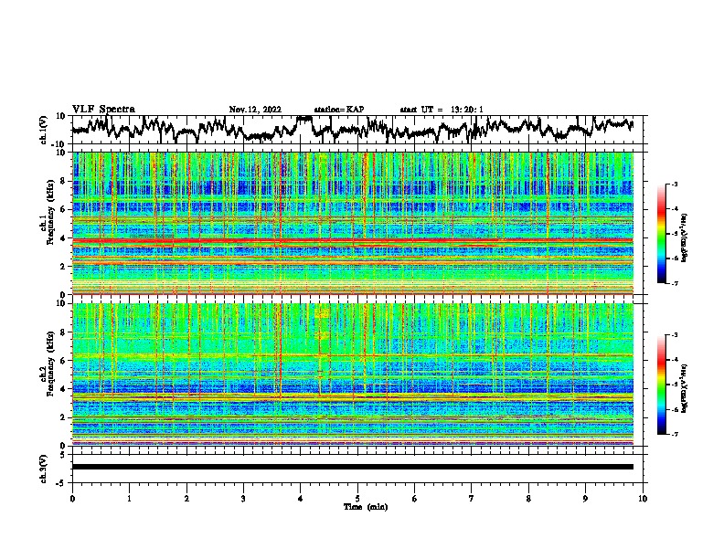Screen dimensions: 724x559
Task: Click time axis tick label "2"
Action: (186, 499)
